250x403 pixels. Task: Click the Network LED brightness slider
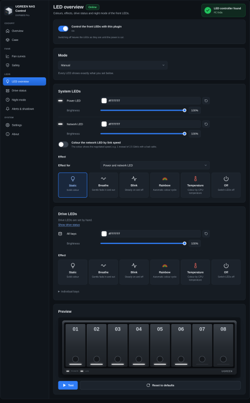click(x=143, y=134)
